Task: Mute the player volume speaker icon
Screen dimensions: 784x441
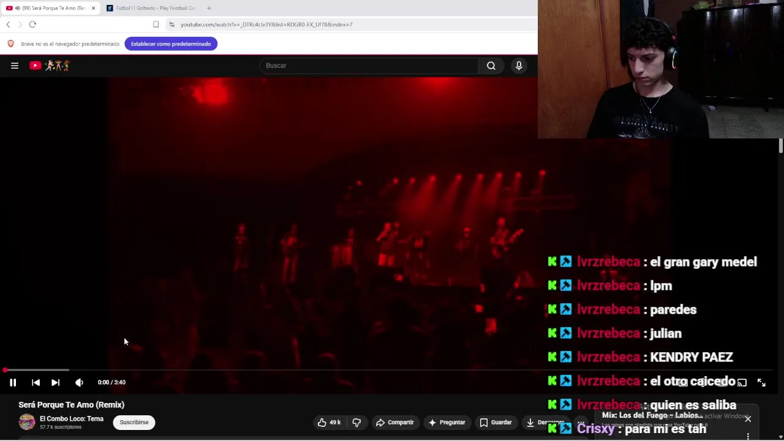Action: point(79,382)
